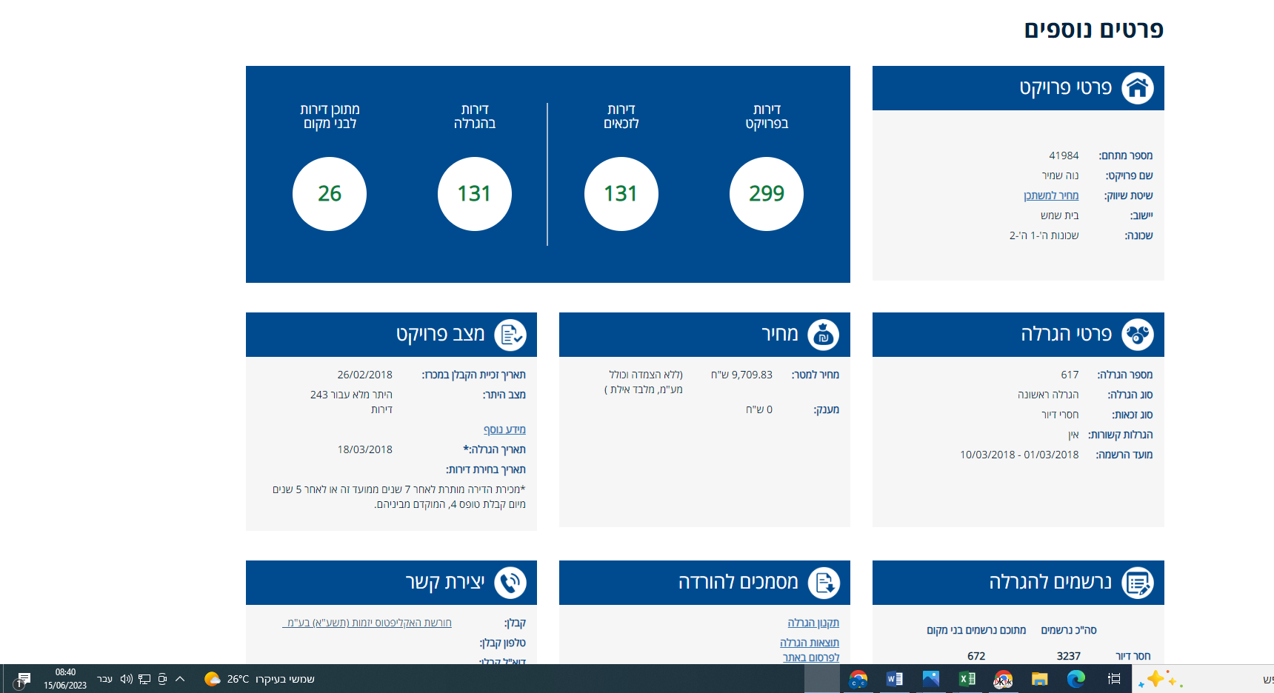This screenshot has height=693, width=1274.
Task: Click the compound number 41984
Action: [x=1064, y=155]
